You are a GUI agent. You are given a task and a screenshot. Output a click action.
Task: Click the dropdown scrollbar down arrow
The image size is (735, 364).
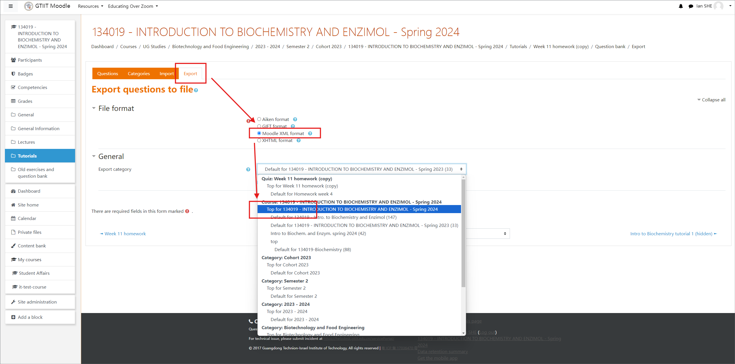click(x=463, y=333)
